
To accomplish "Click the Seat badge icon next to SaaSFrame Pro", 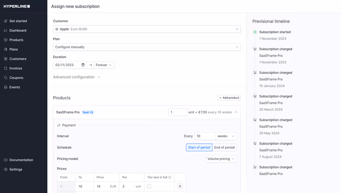I will (x=92, y=112).
